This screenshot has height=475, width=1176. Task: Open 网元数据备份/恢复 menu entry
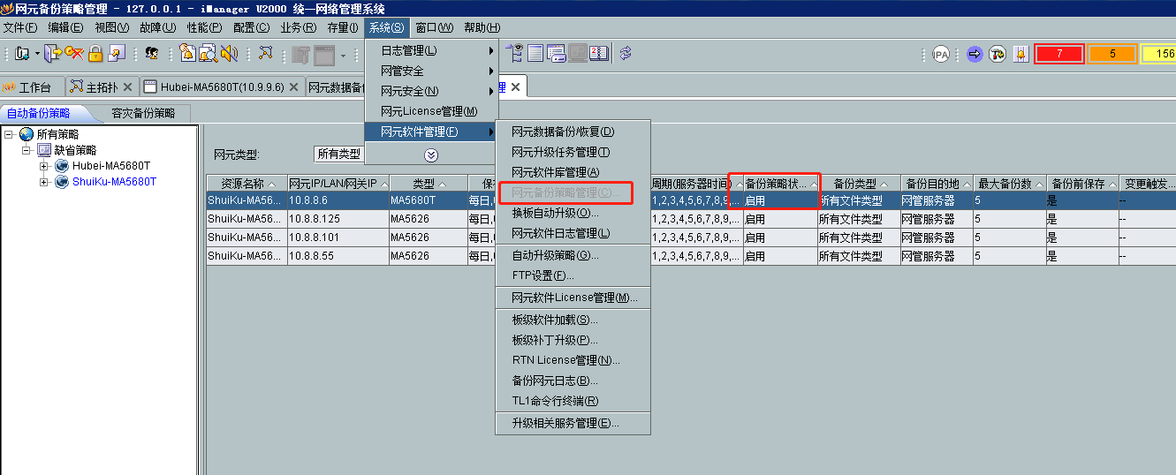coord(563,132)
